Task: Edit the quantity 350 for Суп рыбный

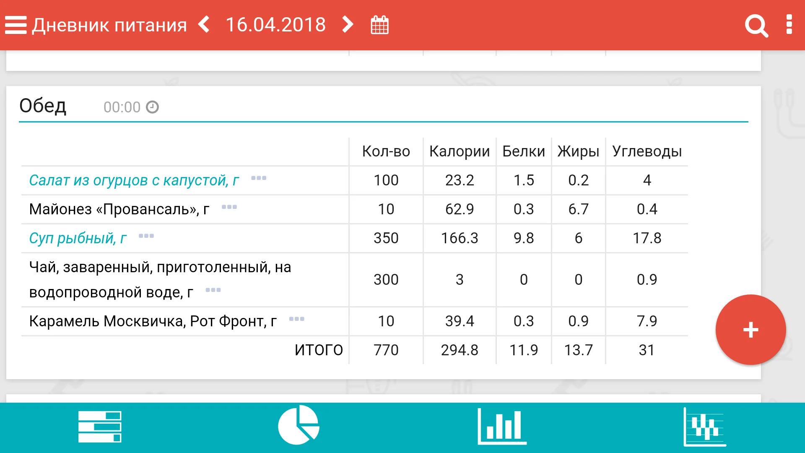Action: [x=386, y=238]
